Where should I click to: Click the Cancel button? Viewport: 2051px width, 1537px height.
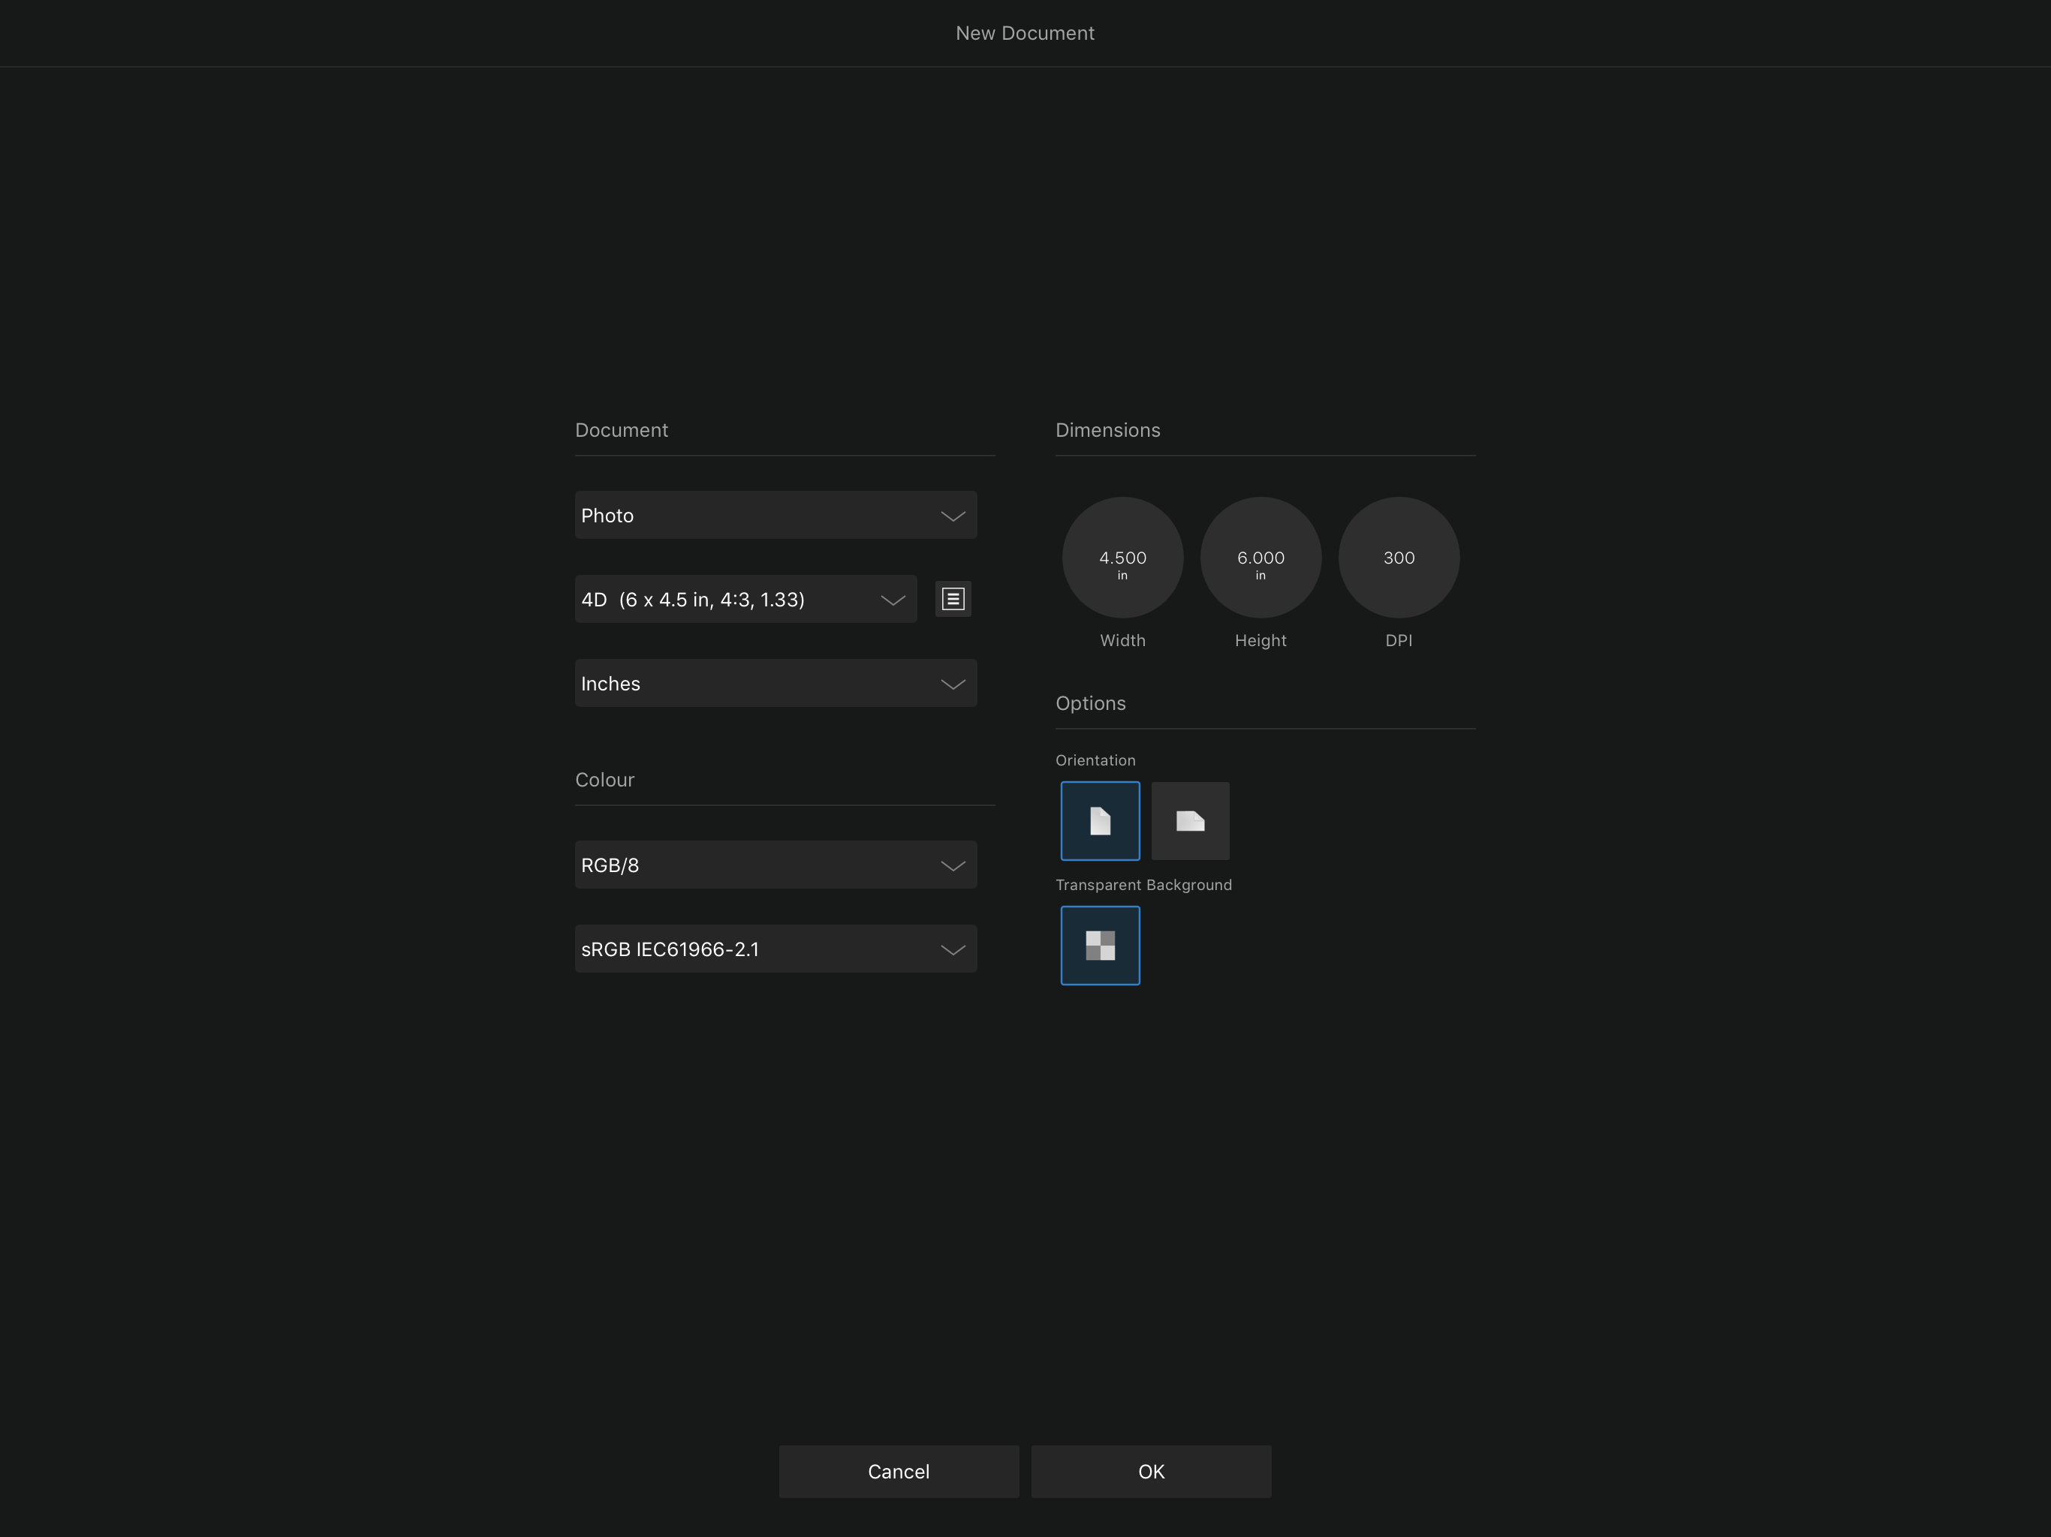899,1471
